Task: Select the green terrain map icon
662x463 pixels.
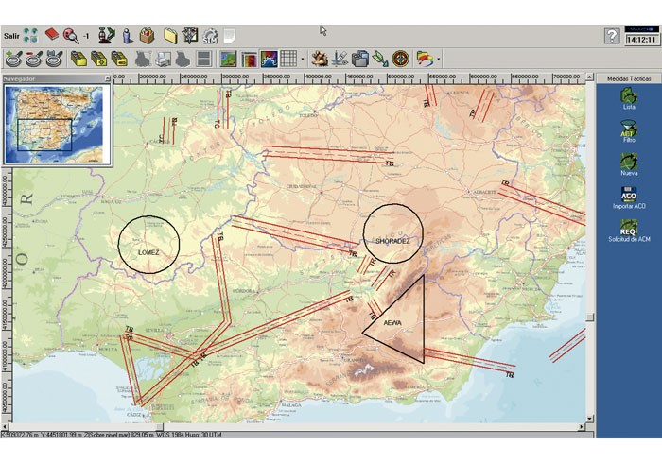Action: click(x=229, y=59)
